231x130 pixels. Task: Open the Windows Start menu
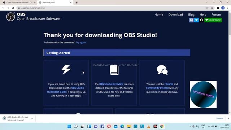(x=69, y=126)
